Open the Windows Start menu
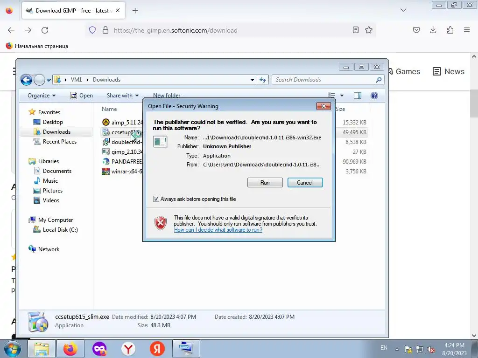Viewport: 478px width, 358px height. click(x=13, y=349)
